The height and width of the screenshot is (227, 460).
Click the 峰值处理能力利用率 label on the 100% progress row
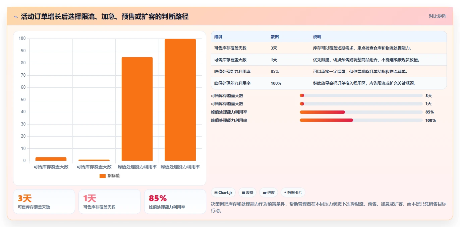[229, 120]
